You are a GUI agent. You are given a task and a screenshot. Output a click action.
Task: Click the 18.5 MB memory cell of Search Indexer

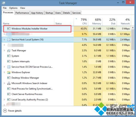95,83
